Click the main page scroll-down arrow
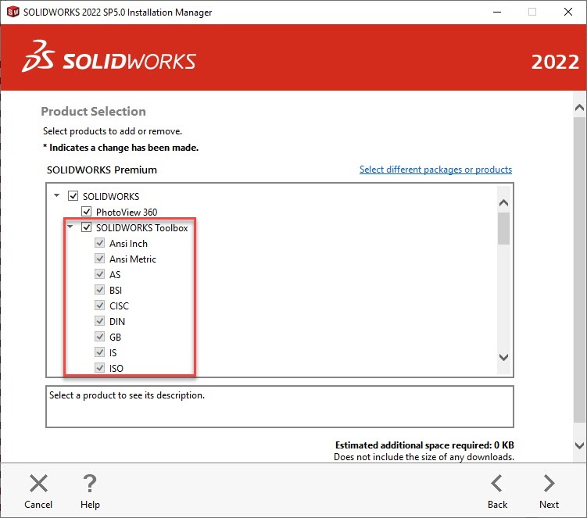This screenshot has height=518, width=587. (x=579, y=445)
